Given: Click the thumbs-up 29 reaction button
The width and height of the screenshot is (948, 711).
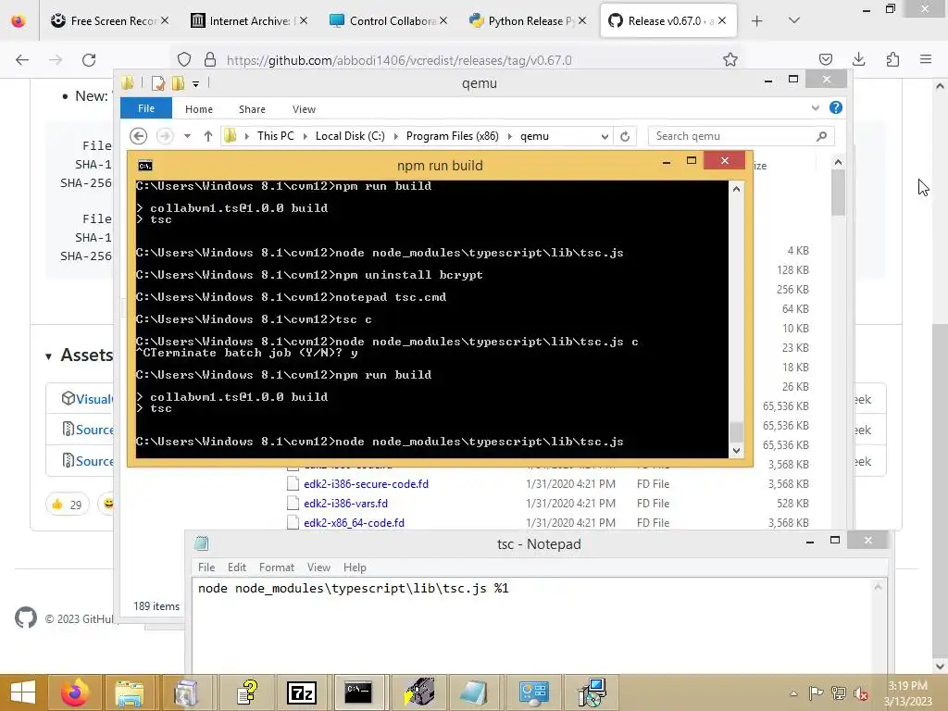Looking at the screenshot, I should click(67, 504).
